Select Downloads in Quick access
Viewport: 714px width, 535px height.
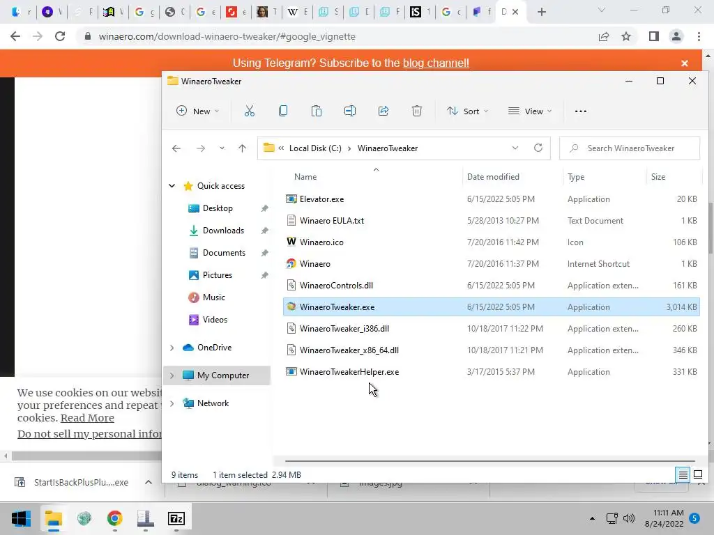point(223,231)
